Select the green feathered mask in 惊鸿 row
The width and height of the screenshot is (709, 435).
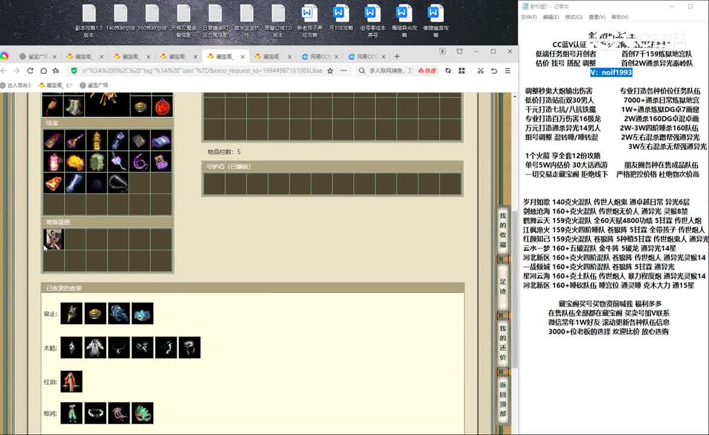(x=143, y=413)
